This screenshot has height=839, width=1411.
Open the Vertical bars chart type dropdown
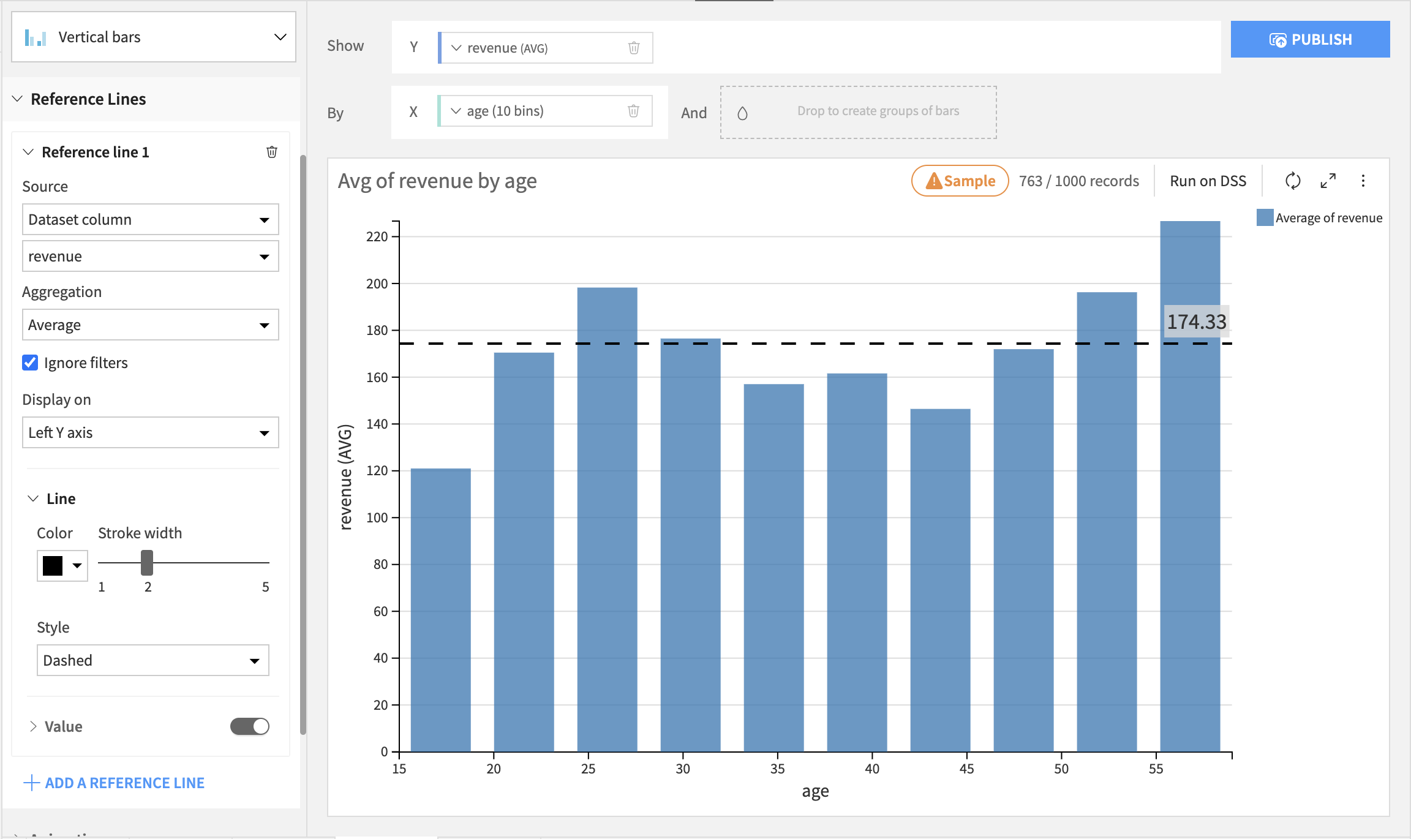pyautogui.click(x=154, y=37)
